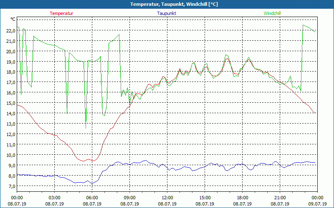Click the "13,0" y-axis value
The height and width of the screenshot is (208, 334).
tap(11, 124)
